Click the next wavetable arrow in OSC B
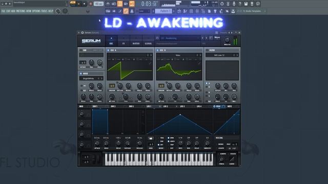Image resolution: width=328 pixels, height=184 pixels. pyautogui.click(x=200, y=55)
